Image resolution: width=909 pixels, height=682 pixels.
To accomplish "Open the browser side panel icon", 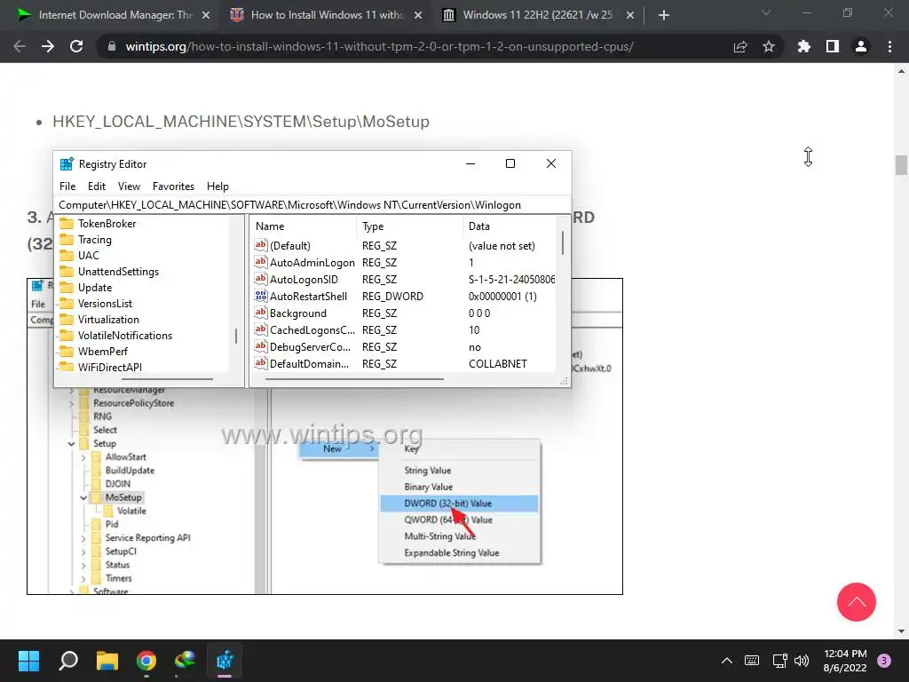I will [833, 46].
